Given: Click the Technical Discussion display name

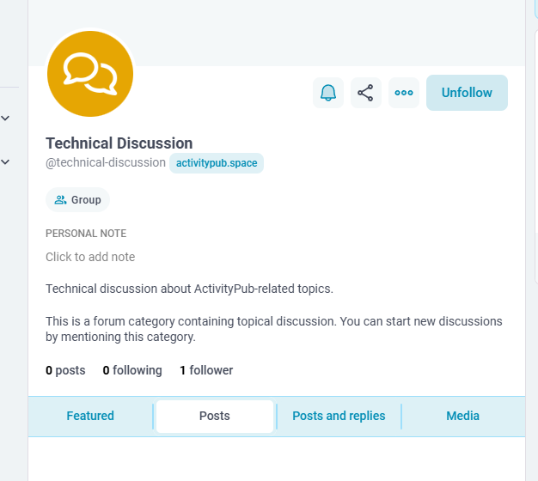Looking at the screenshot, I should tap(119, 143).
